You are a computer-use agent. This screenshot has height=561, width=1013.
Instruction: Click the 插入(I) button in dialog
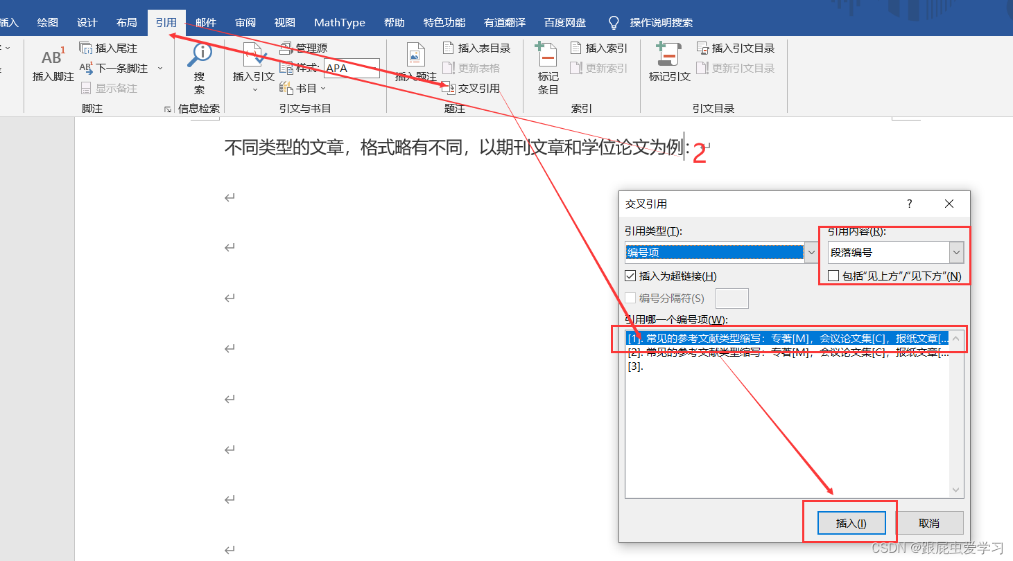851,523
